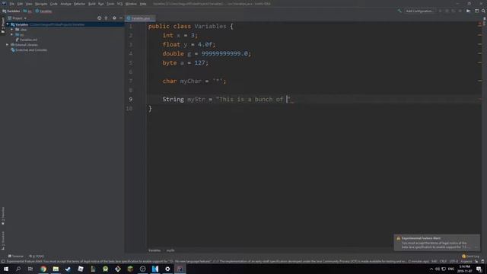Image resolution: width=487 pixels, height=274 pixels.
Task: Click the Windows Start button
Action: (x=6, y=269)
